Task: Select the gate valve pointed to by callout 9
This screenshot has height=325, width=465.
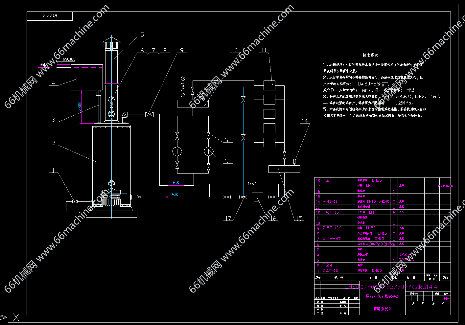Action: point(150,114)
